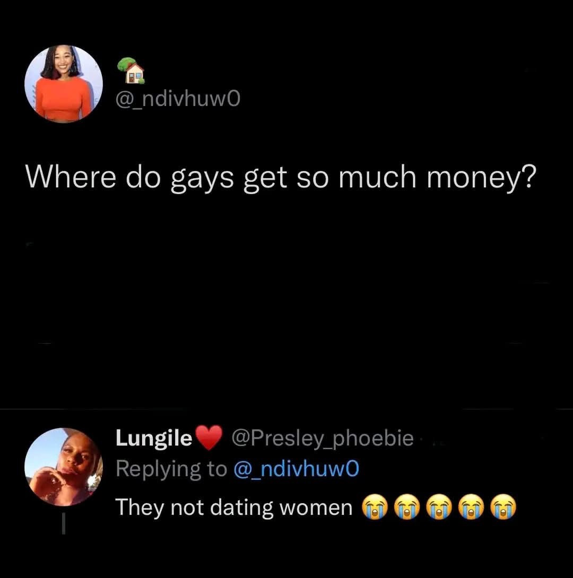This screenshot has width=573, height=578.
Task: Click the thread line below Lungile's avatar
Action: (x=64, y=524)
